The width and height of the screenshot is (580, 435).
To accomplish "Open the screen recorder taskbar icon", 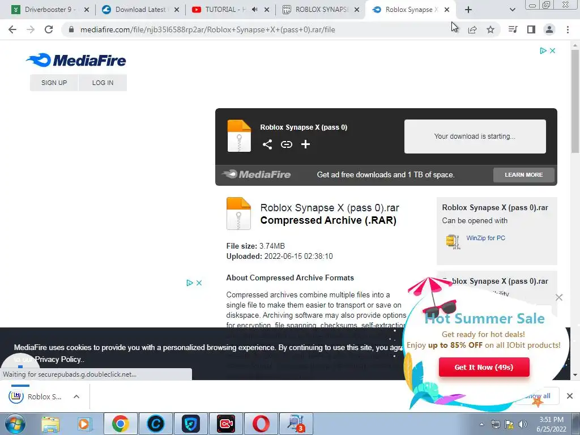I will tap(226, 424).
